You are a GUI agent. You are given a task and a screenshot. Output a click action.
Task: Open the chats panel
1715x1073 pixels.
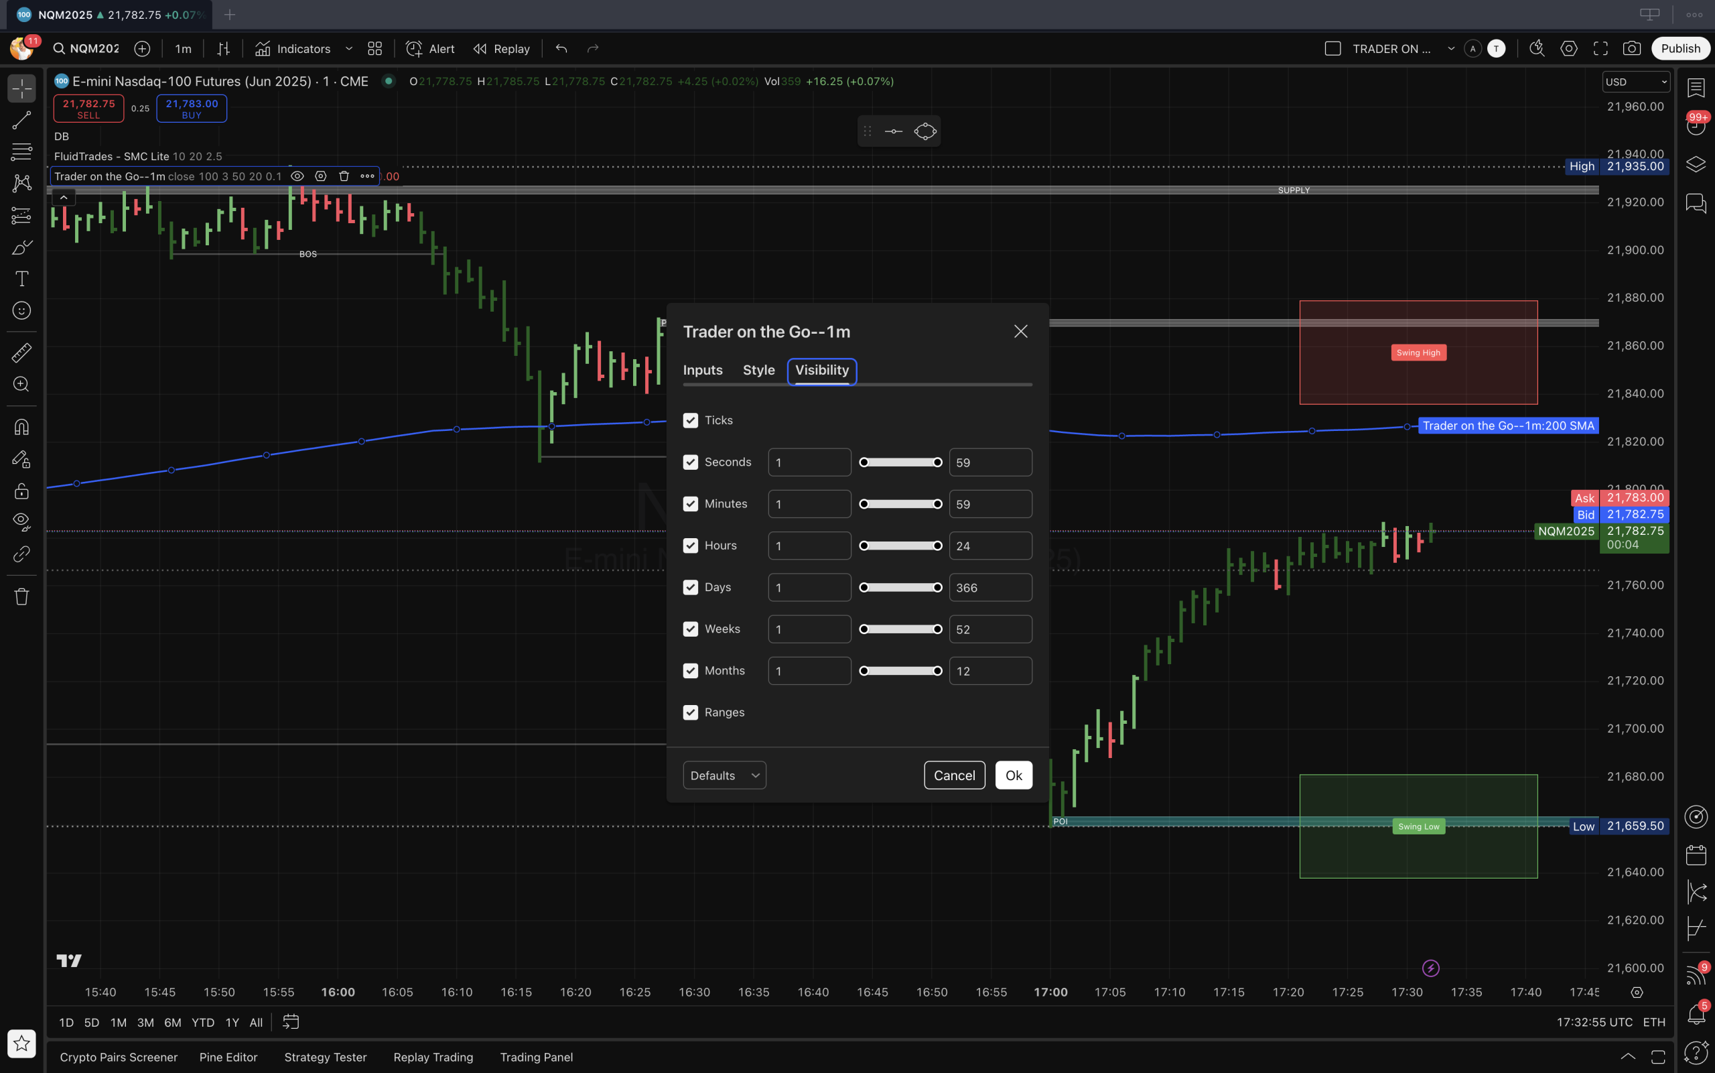(1696, 203)
